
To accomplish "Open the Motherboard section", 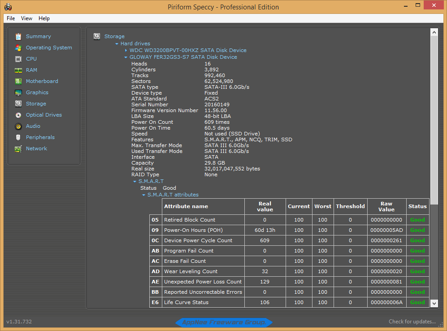I will pos(42,81).
